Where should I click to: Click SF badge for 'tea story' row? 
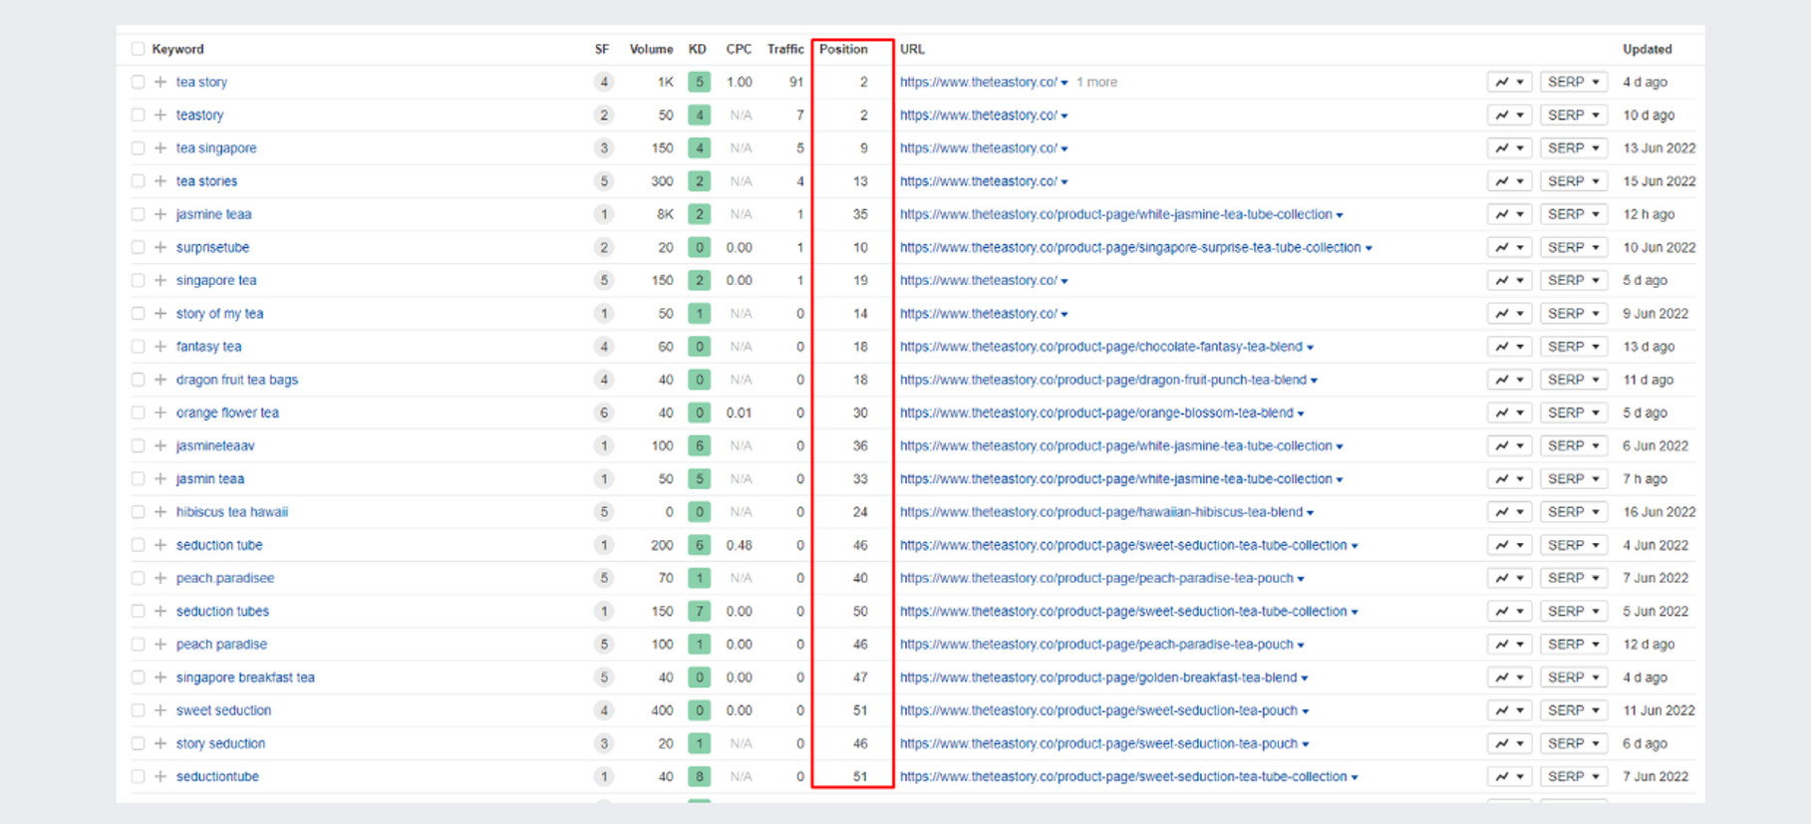603,82
